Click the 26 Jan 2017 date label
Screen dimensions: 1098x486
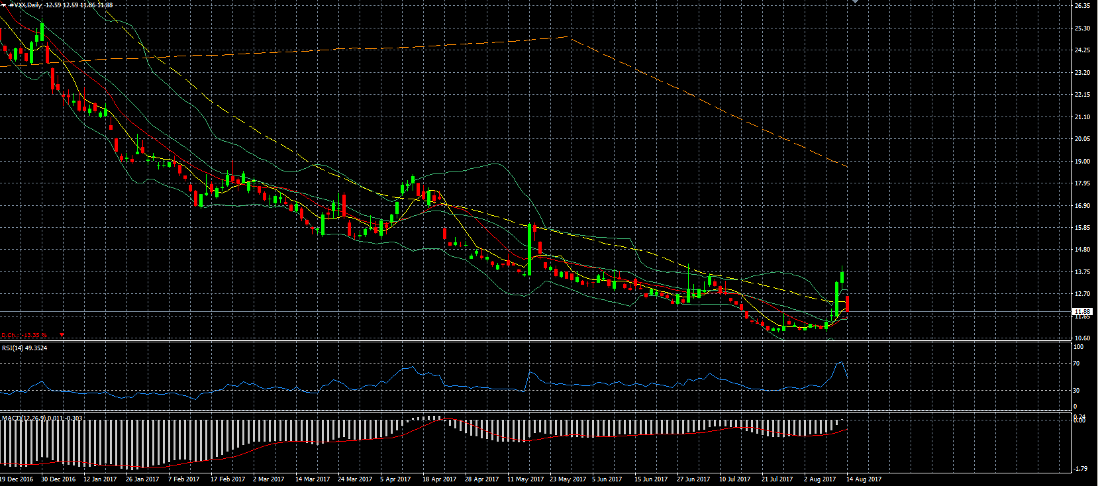pos(142,479)
